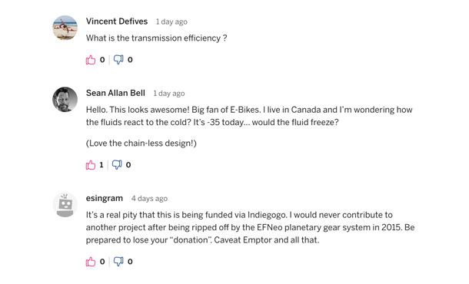Upvote Sean Allan Bell's comment
469x284 pixels.
[91, 165]
